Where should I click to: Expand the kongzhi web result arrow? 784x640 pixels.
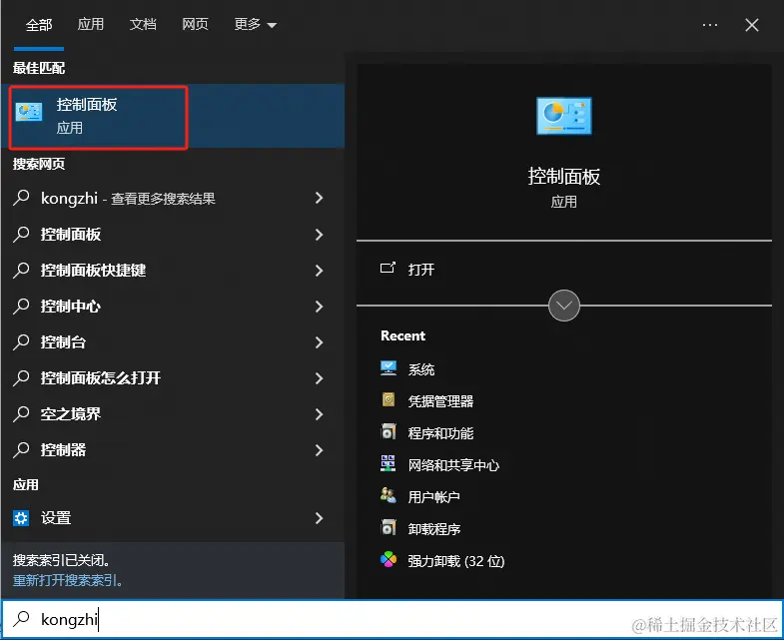click(319, 198)
